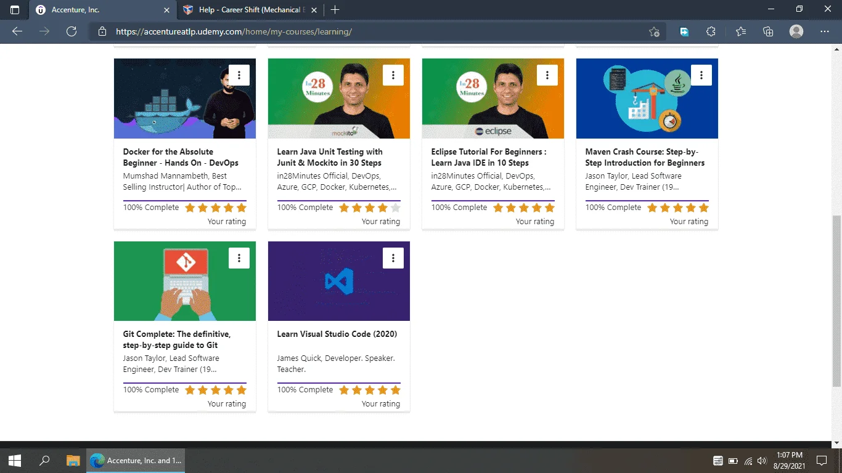Open a new browser tab
842x473 pixels.
335,10
